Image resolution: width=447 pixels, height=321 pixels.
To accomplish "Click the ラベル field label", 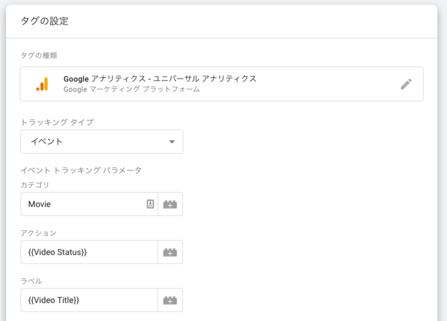I will (31, 281).
